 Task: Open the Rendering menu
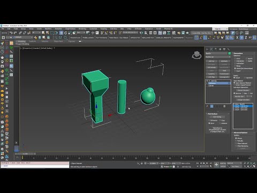[x=82, y=29]
